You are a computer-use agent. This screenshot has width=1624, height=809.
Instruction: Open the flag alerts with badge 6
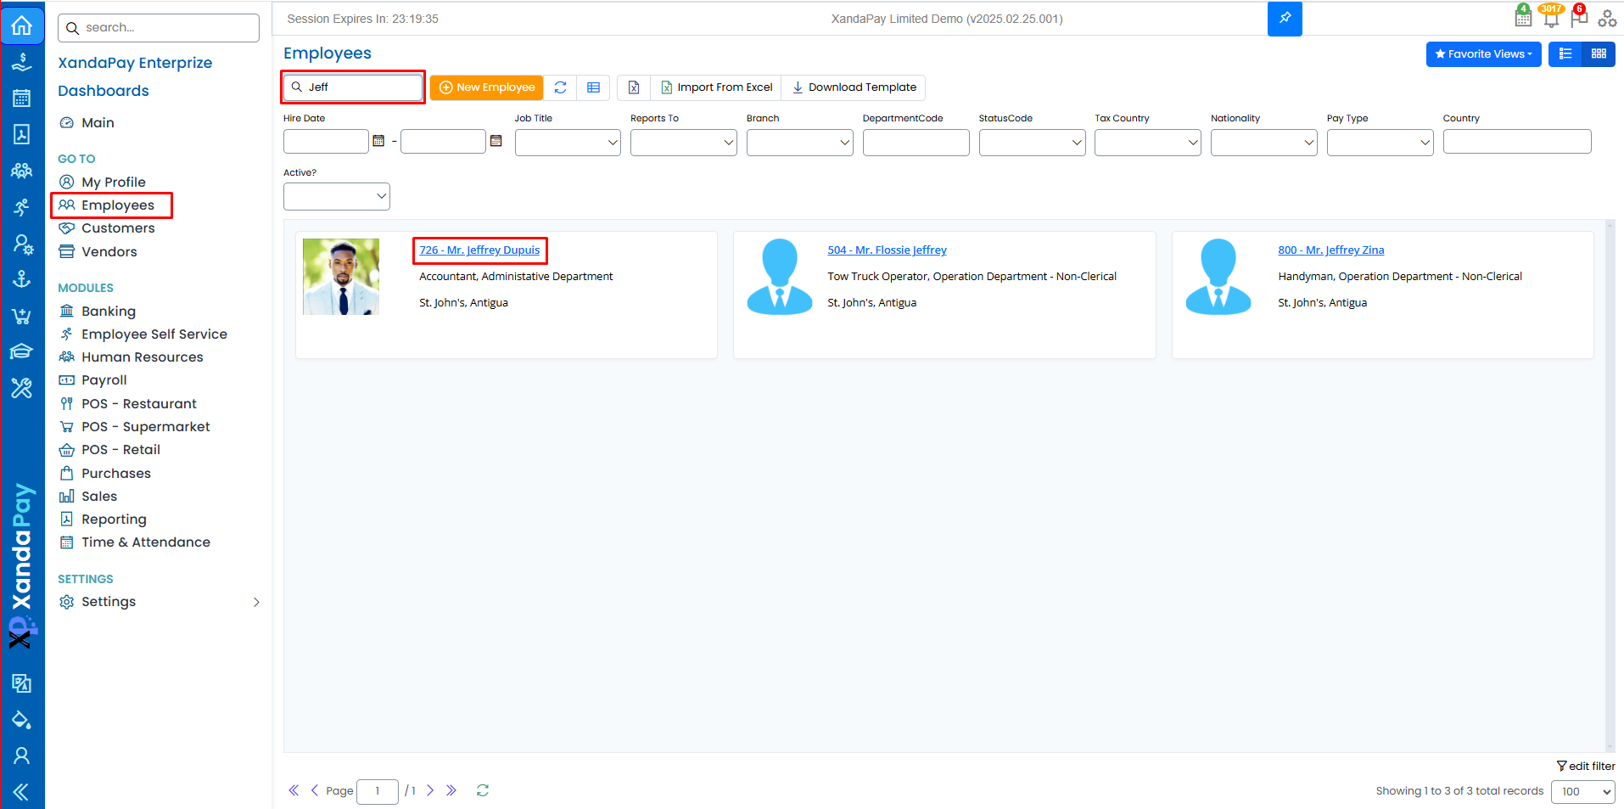pyautogui.click(x=1579, y=16)
